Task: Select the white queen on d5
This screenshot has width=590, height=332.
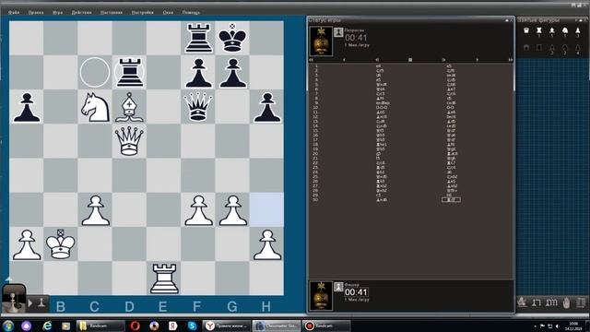Action: 129,141
